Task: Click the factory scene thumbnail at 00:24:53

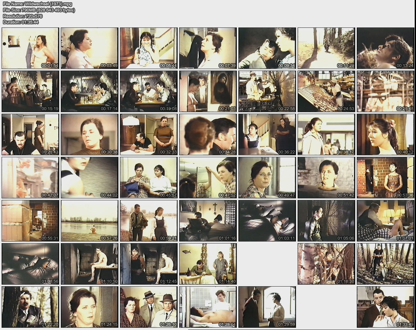Action: pyautogui.click(x=326, y=91)
